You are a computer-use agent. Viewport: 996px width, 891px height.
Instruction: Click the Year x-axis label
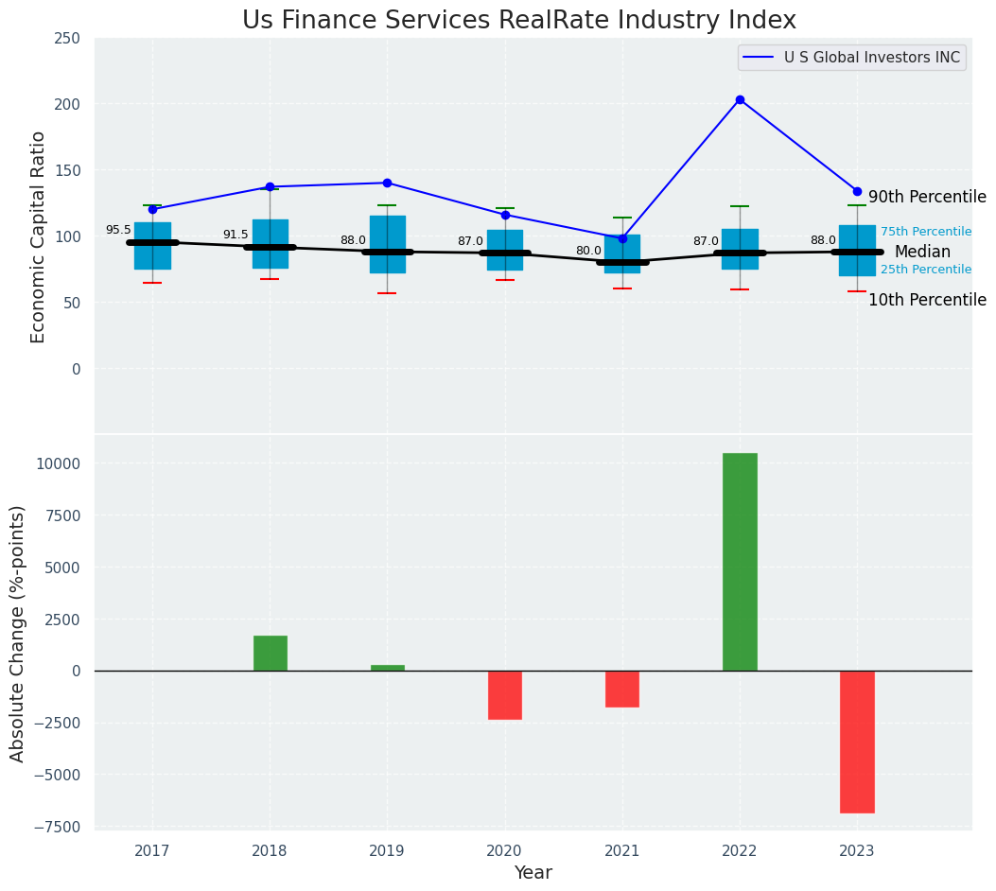533,873
